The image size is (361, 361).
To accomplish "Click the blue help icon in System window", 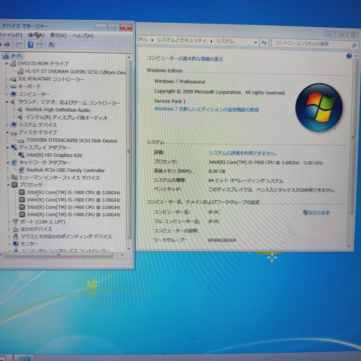I will (x=349, y=56).
